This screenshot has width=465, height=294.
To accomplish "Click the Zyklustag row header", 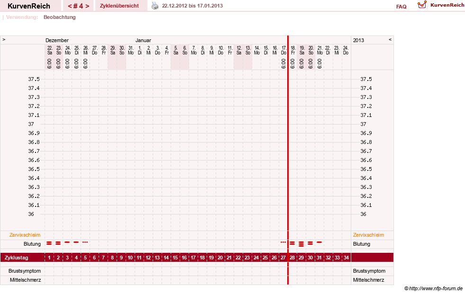I will (x=16, y=258).
